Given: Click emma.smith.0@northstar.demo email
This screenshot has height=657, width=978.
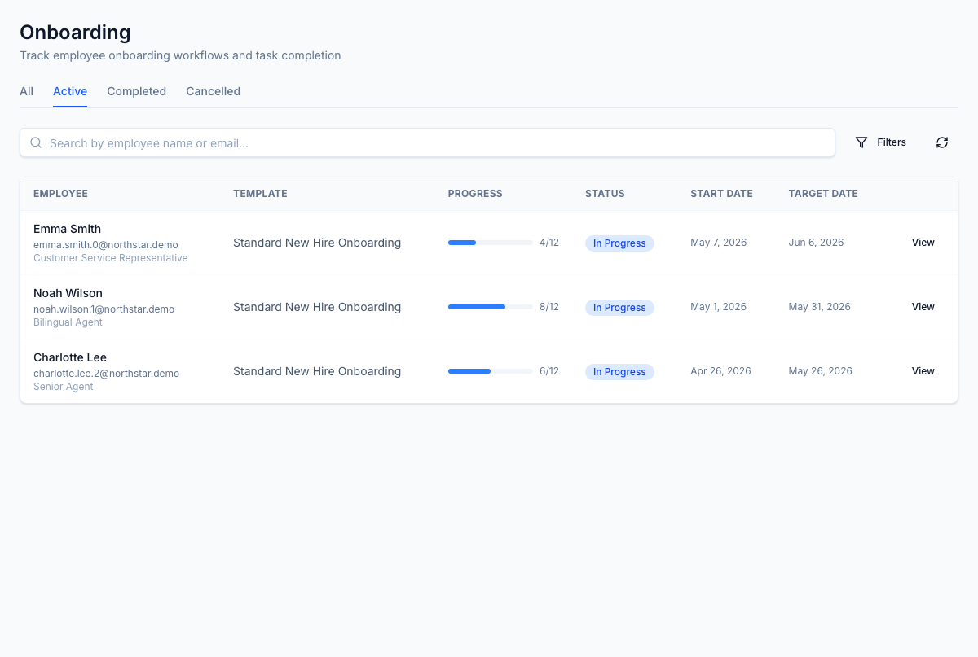Looking at the screenshot, I should coord(106,244).
